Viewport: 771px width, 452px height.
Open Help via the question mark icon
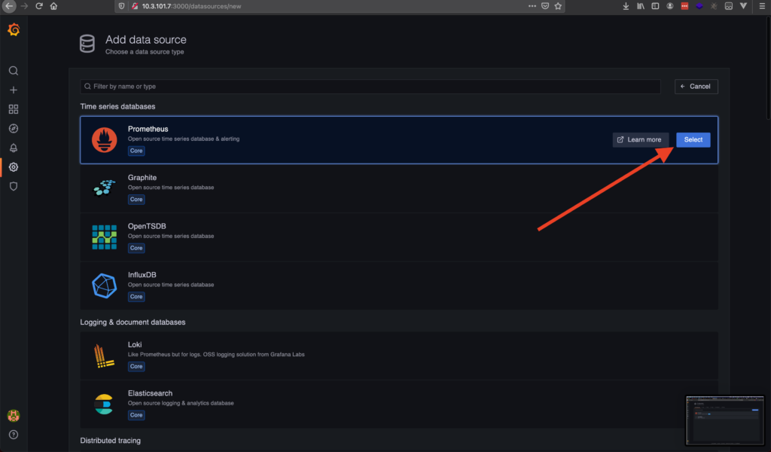(14, 435)
